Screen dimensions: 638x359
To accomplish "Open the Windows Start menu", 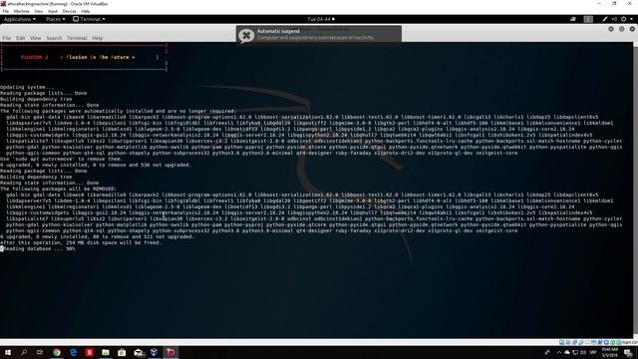I will [7, 352].
